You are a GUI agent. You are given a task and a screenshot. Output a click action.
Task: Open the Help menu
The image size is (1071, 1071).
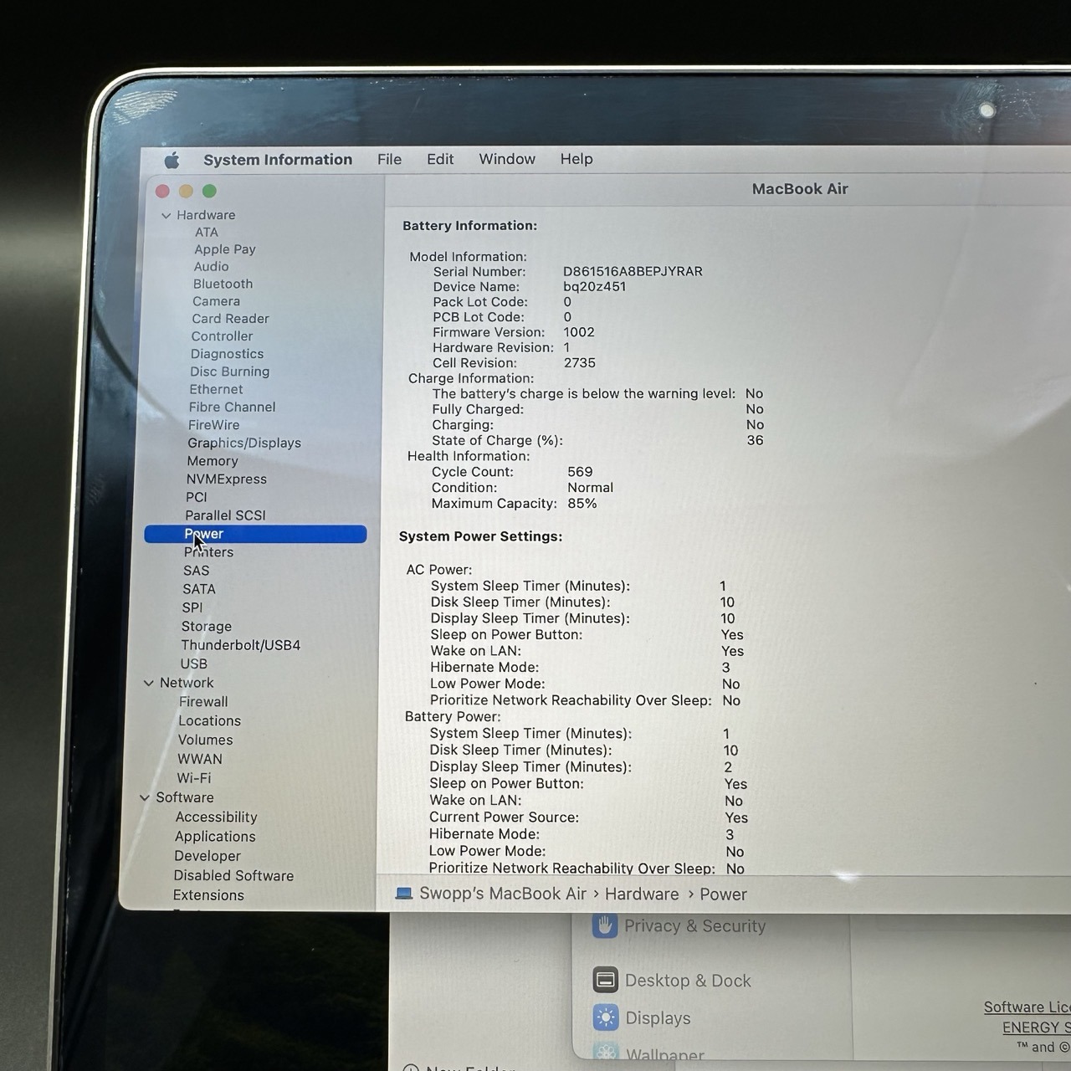coord(576,159)
